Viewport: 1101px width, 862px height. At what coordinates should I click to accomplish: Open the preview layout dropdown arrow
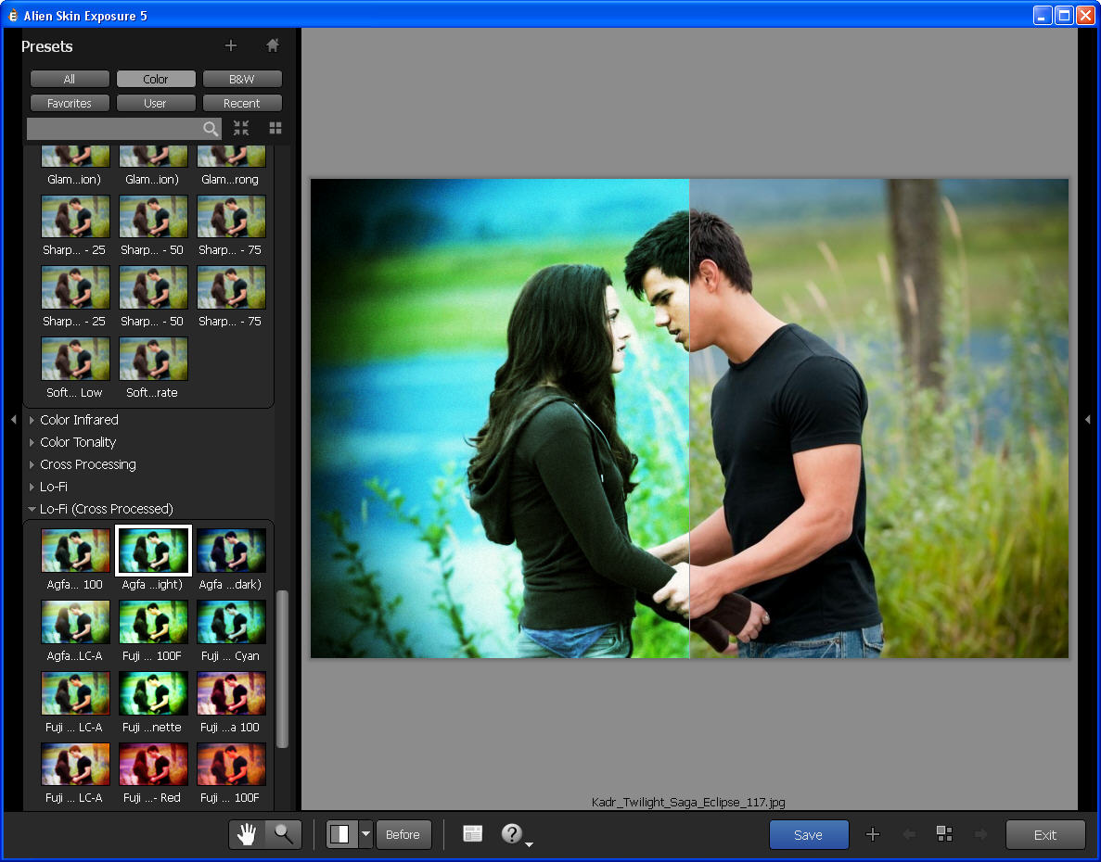tap(365, 834)
